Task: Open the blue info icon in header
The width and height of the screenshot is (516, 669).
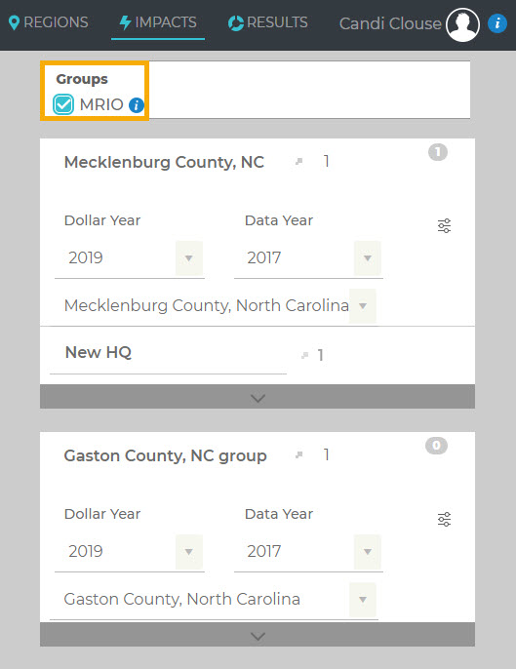Action: tap(497, 23)
